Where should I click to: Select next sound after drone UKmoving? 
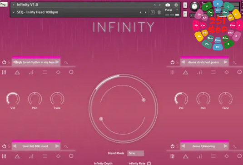pyautogui.click(x=226, y=146)
